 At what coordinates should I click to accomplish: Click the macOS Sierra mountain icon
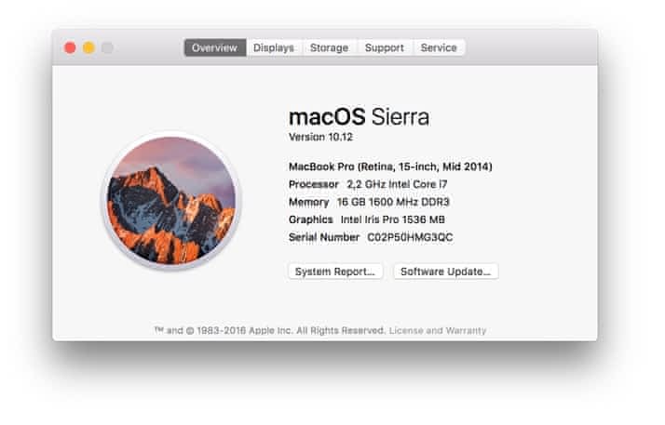pos(170,201)
